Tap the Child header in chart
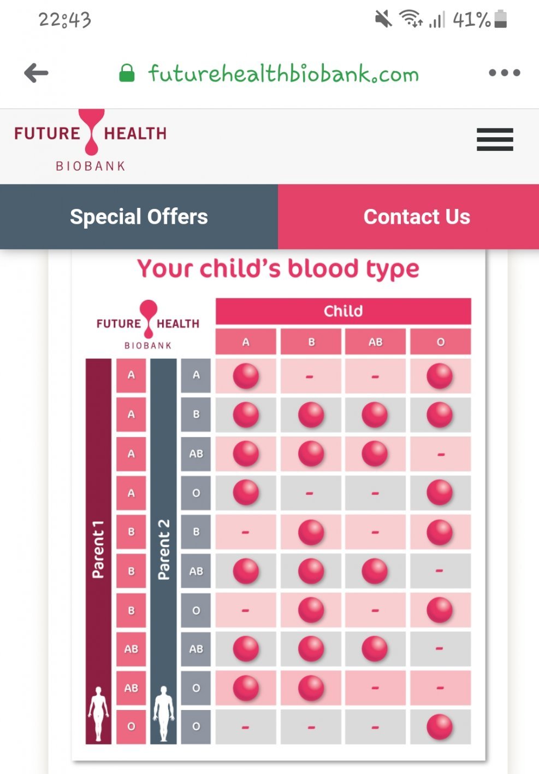This screenshot has height=774, width=539. click(343, 311)
